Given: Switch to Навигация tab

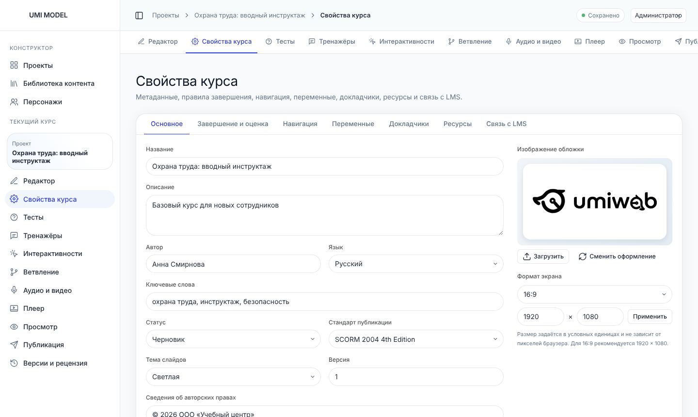Looking at the screenshot, I should tap(300, 124).
